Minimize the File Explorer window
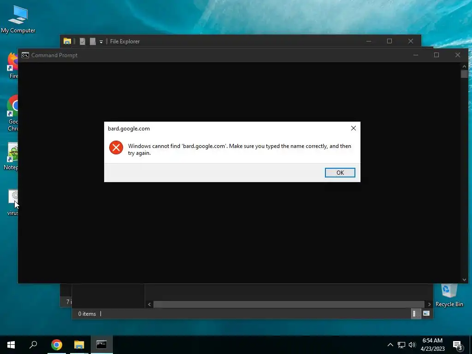472x354 pixels. pos(369,41)
